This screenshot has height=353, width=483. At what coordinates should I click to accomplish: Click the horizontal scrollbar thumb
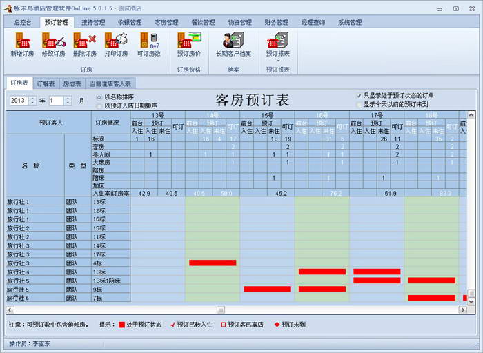tap(221, 310)
